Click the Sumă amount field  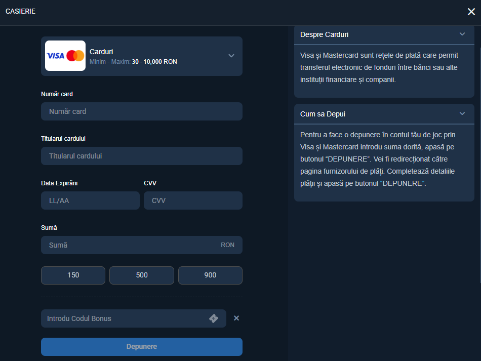[x=141, y=245]
